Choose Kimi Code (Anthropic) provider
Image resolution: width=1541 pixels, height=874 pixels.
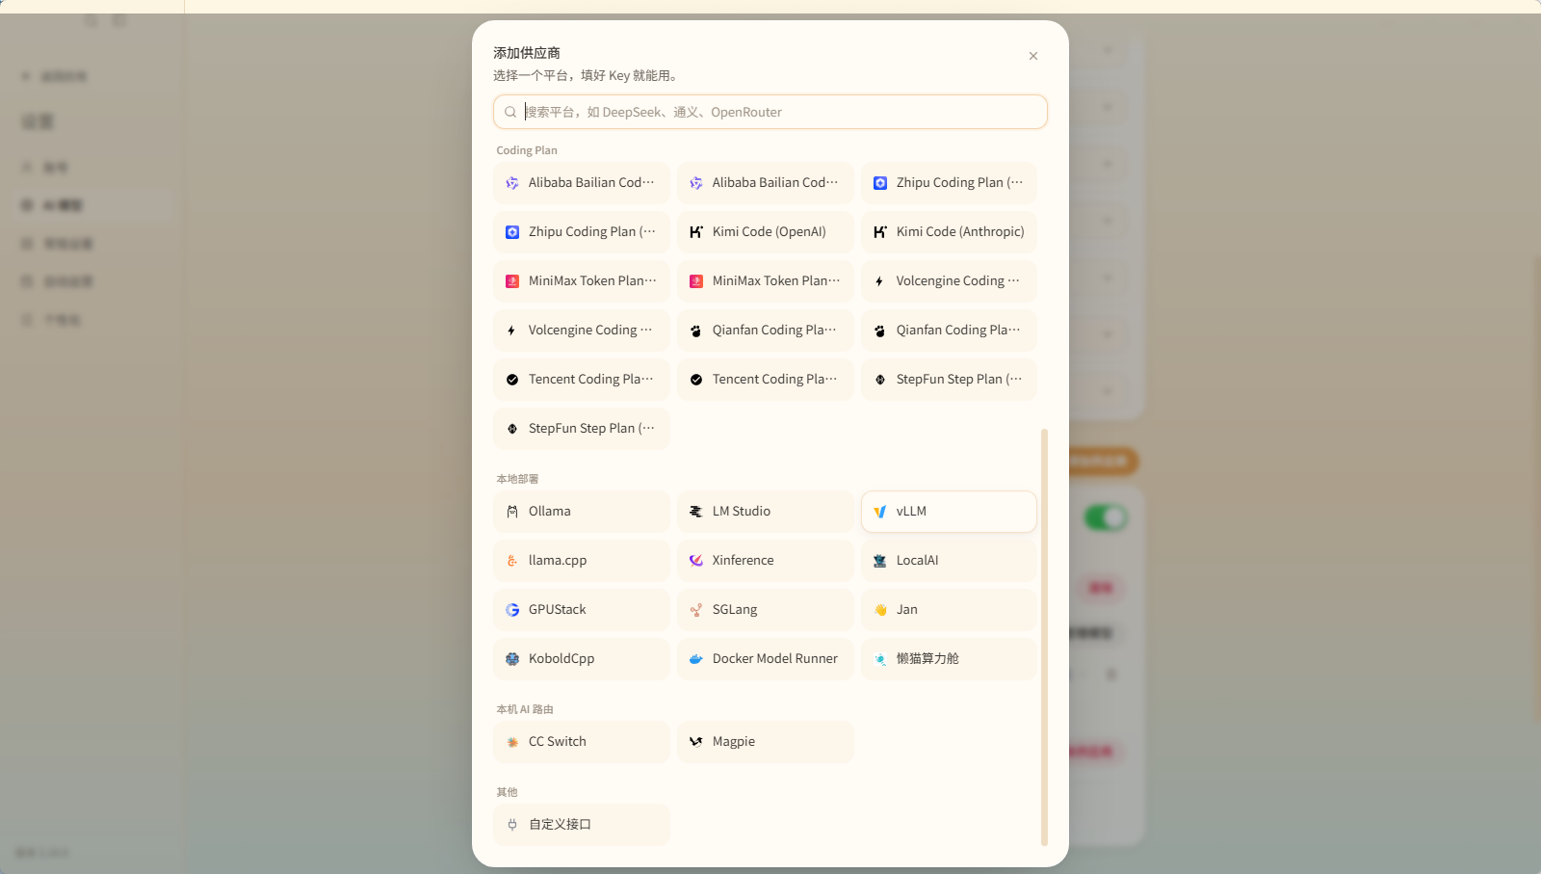[950, 232]
